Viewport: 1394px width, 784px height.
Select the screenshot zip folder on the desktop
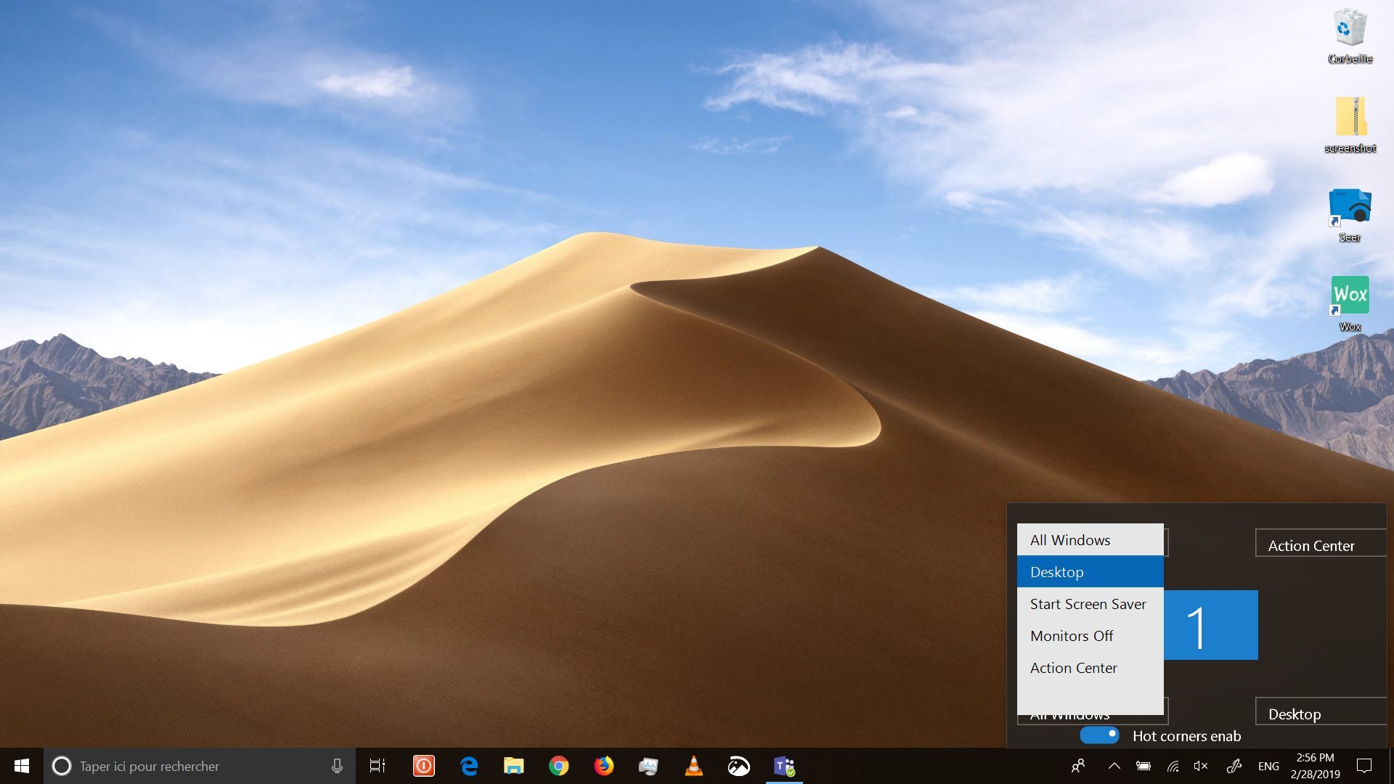point(1350,125)
